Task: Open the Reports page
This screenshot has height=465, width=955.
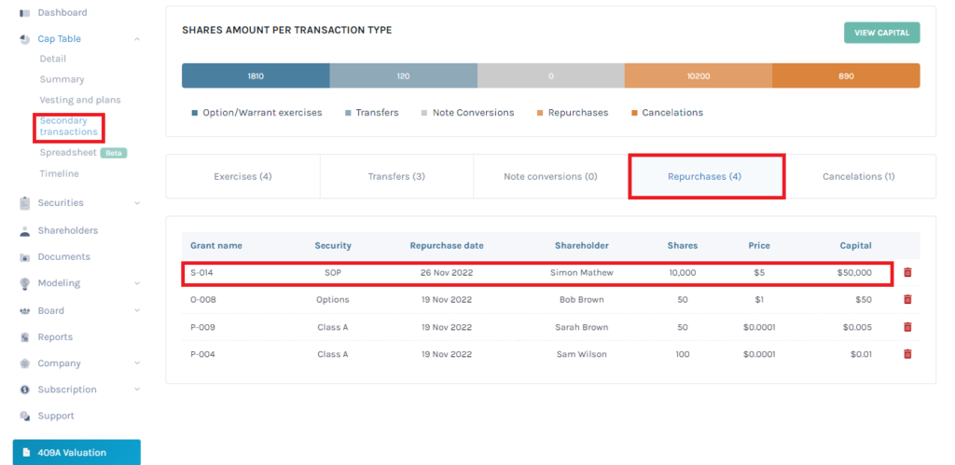Action: coord(55,337)
